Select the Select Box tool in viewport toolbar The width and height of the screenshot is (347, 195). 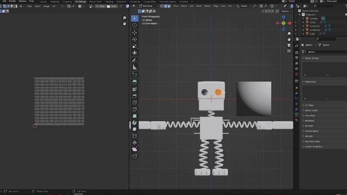click(134, 18)
